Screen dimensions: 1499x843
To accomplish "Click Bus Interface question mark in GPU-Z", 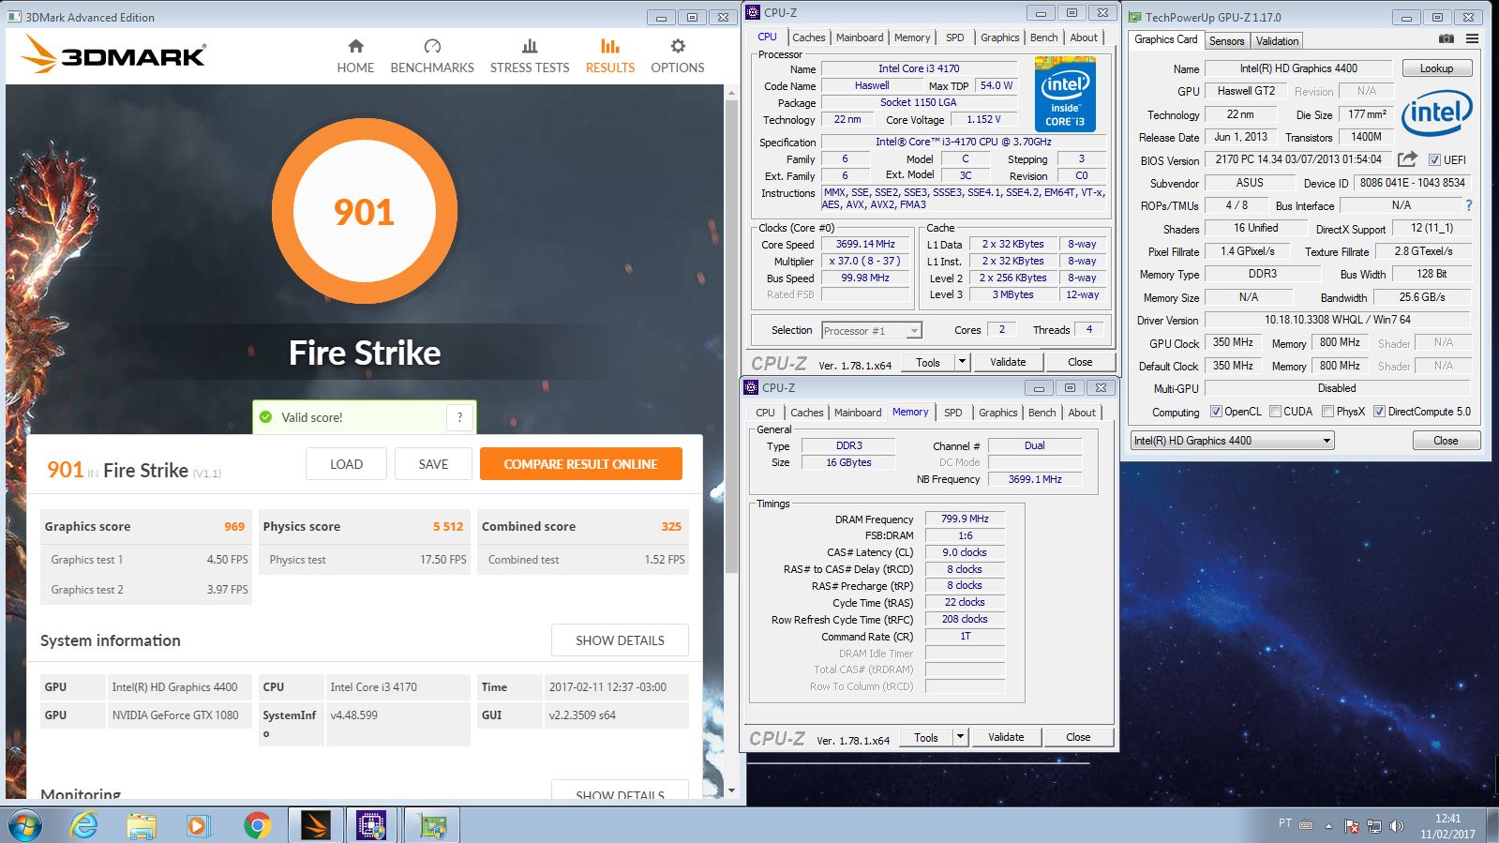I will coord(1468,205).
